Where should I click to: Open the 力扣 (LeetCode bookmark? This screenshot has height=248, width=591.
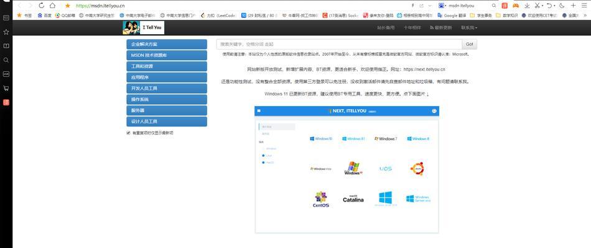[218, 15]
